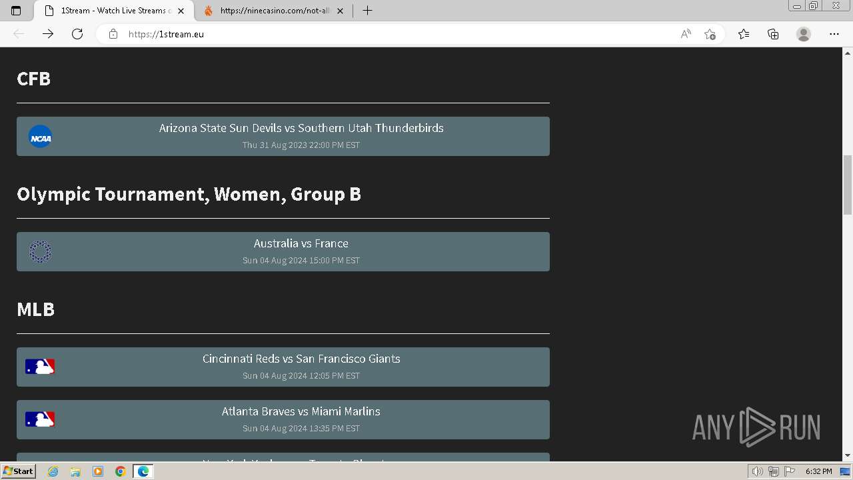853x480 pixels.
Task: Restore down the Edge window
Action: coord(814,6)
